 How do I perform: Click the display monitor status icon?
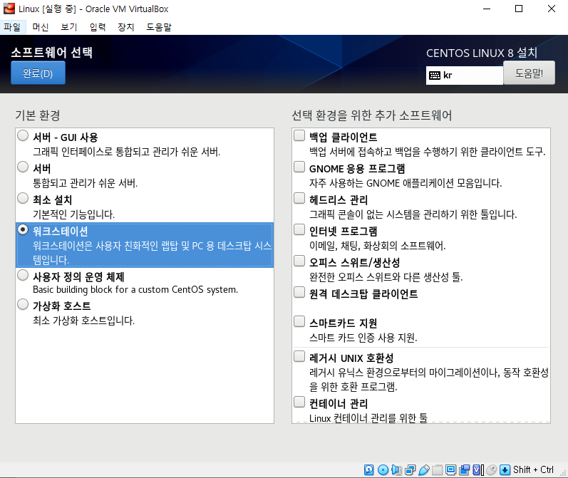click(x=450, y=469)
